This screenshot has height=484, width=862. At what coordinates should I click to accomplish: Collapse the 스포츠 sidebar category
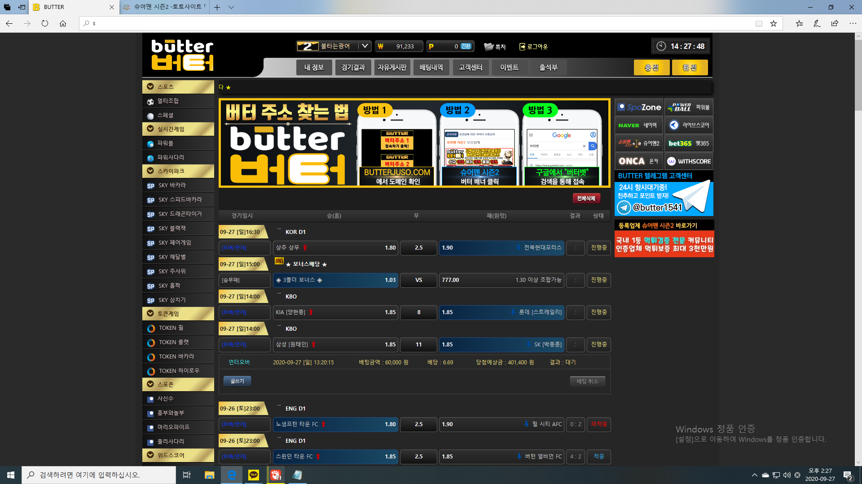pos(150,86)
